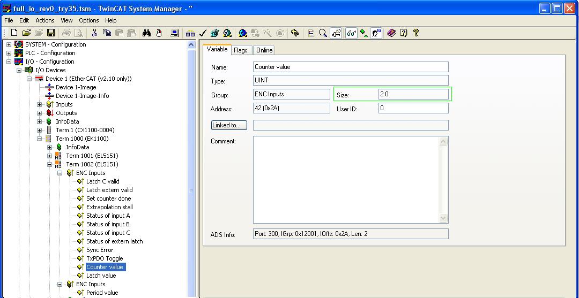Click the Cut scissors icon

(94, 33)
